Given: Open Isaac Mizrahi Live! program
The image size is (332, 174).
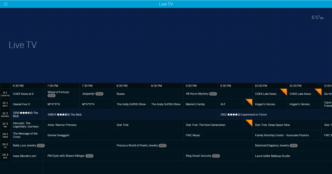Looking at the screenshot, I should coord(27,156).
